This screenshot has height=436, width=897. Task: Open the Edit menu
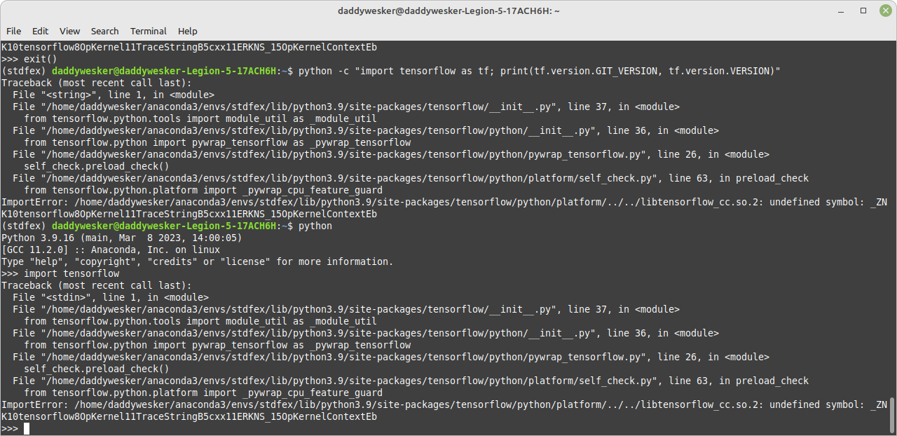pyautogui.click(x=40, y=31)
